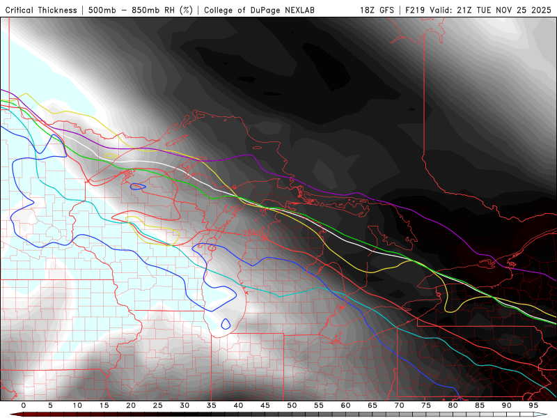The width and height of the screenshot is (557, 418).
Task: Click the "90" colorbar value
Action: point(506,405)
